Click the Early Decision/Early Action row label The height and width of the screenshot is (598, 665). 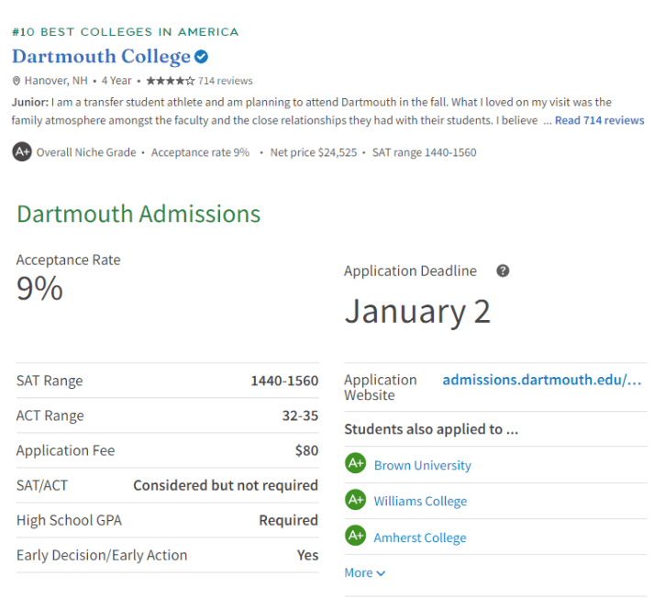102,555
